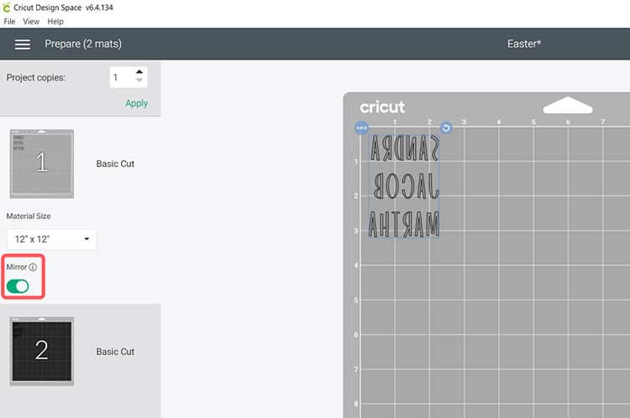The width and height of the screenshot is (630, 418).
Task: Open the hamburger menu
Action: pyautogui.click(x=23, y=44)
